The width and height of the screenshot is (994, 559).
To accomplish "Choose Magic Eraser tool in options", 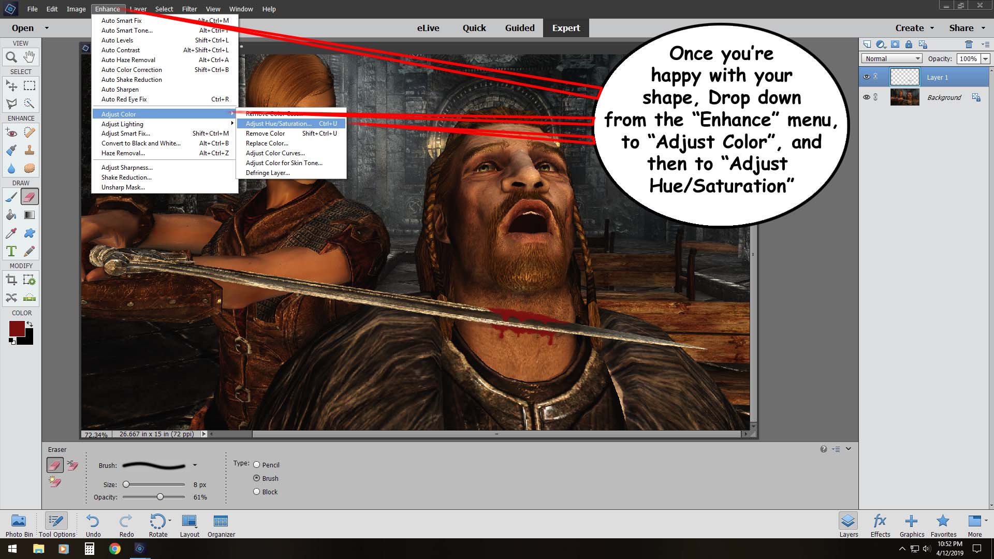I will [55, 482].
